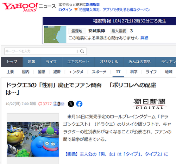176x164 pixels.
Task: Click the ドラクエ3 article headline
Action: pos(81,89)
